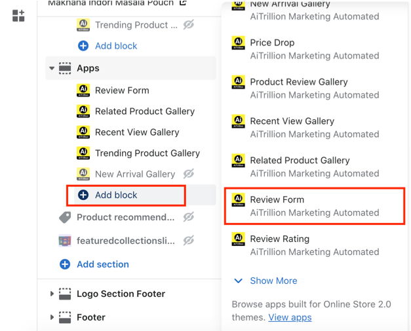Click Product Review Gallery app icon in picker
The image size is (411, 331).
click(238, 82)
